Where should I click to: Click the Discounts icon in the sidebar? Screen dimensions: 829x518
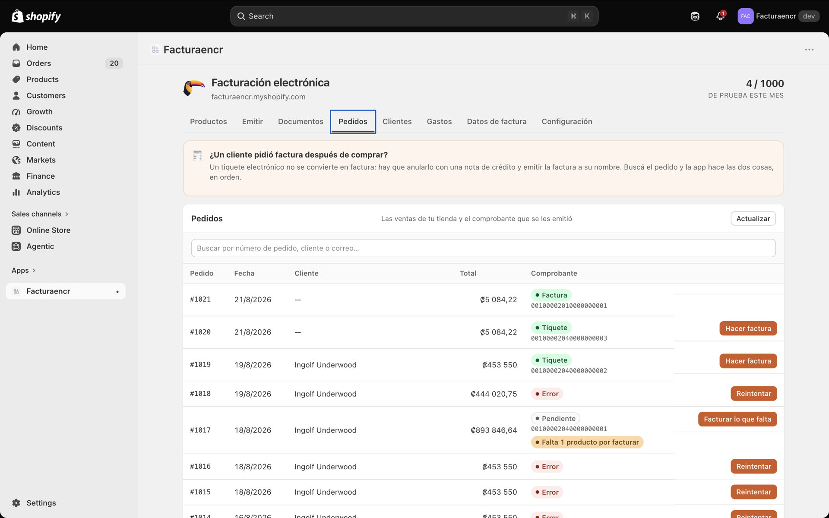16,128
